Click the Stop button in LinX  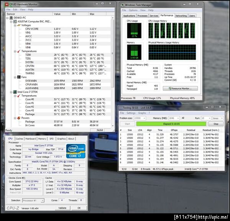[216, 124]
